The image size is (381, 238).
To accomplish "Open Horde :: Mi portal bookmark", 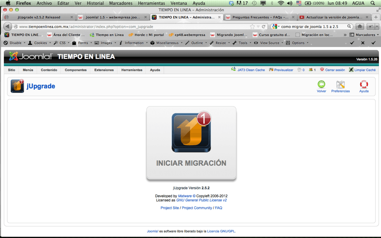I will [x=146, y=35].
